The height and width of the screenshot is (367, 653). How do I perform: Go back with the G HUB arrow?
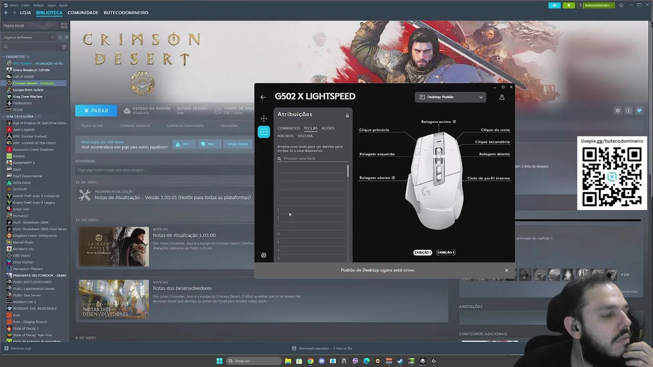[x=263, y=97]
